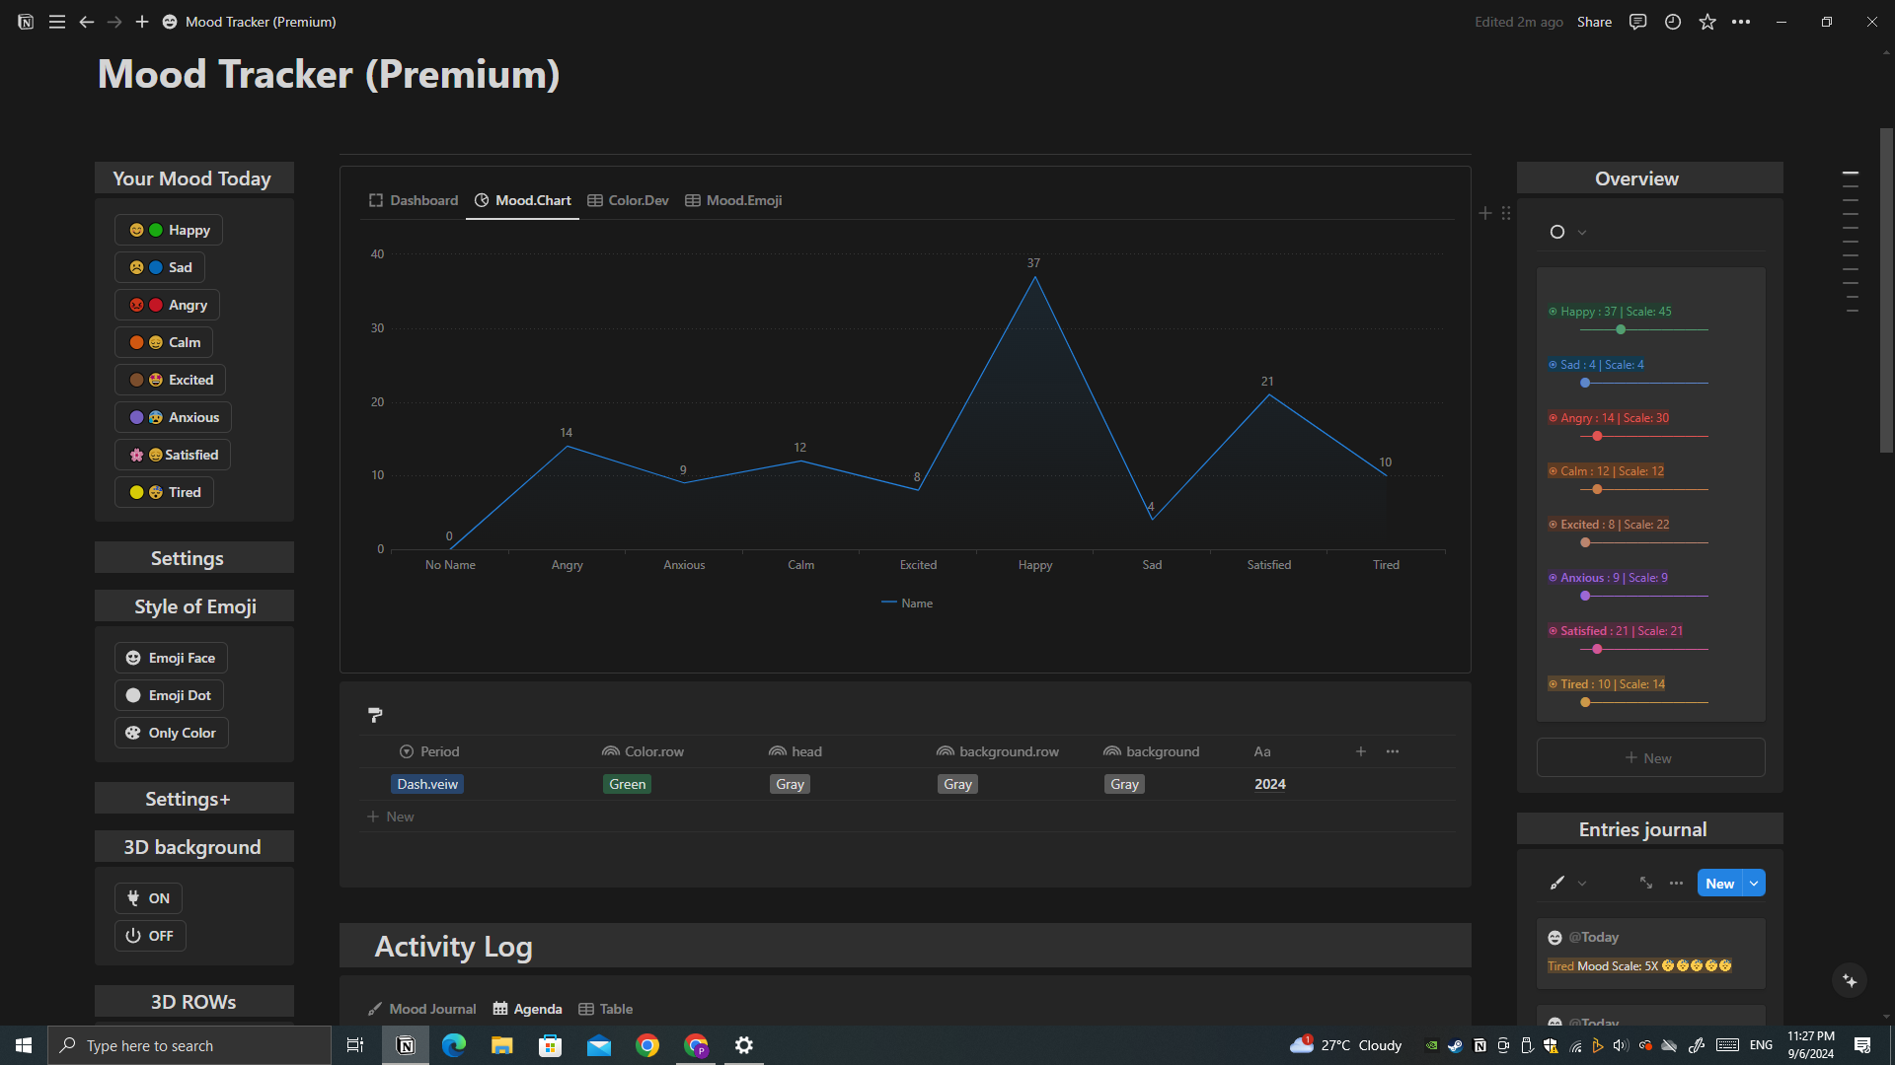Click the Happy scale slider handle
The width and height of the screenshot is (1895, 1065).
(1621, 329)
